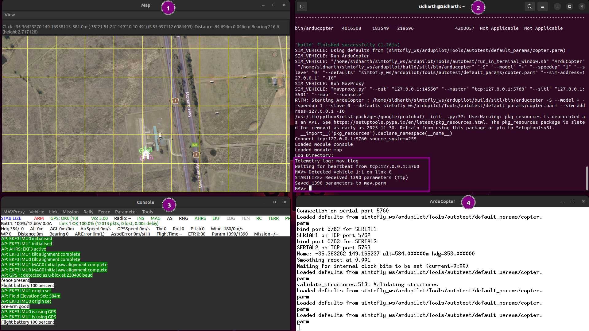This screenshot has height=331, width=589.
Task: Open a new terminal tab
Action: point(302,6)
